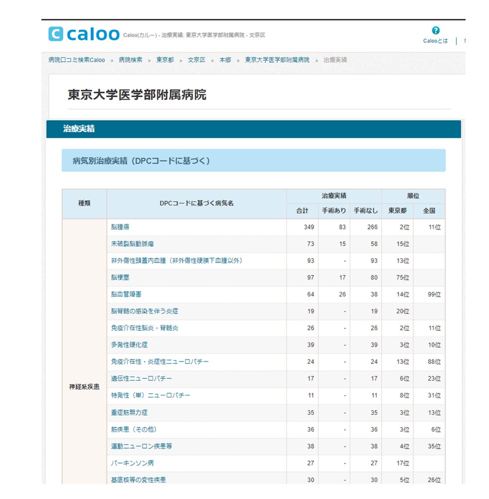
Task: Open the 重症筋無力症 disease link
Action: pyautogui.click(x=129, y=413)
